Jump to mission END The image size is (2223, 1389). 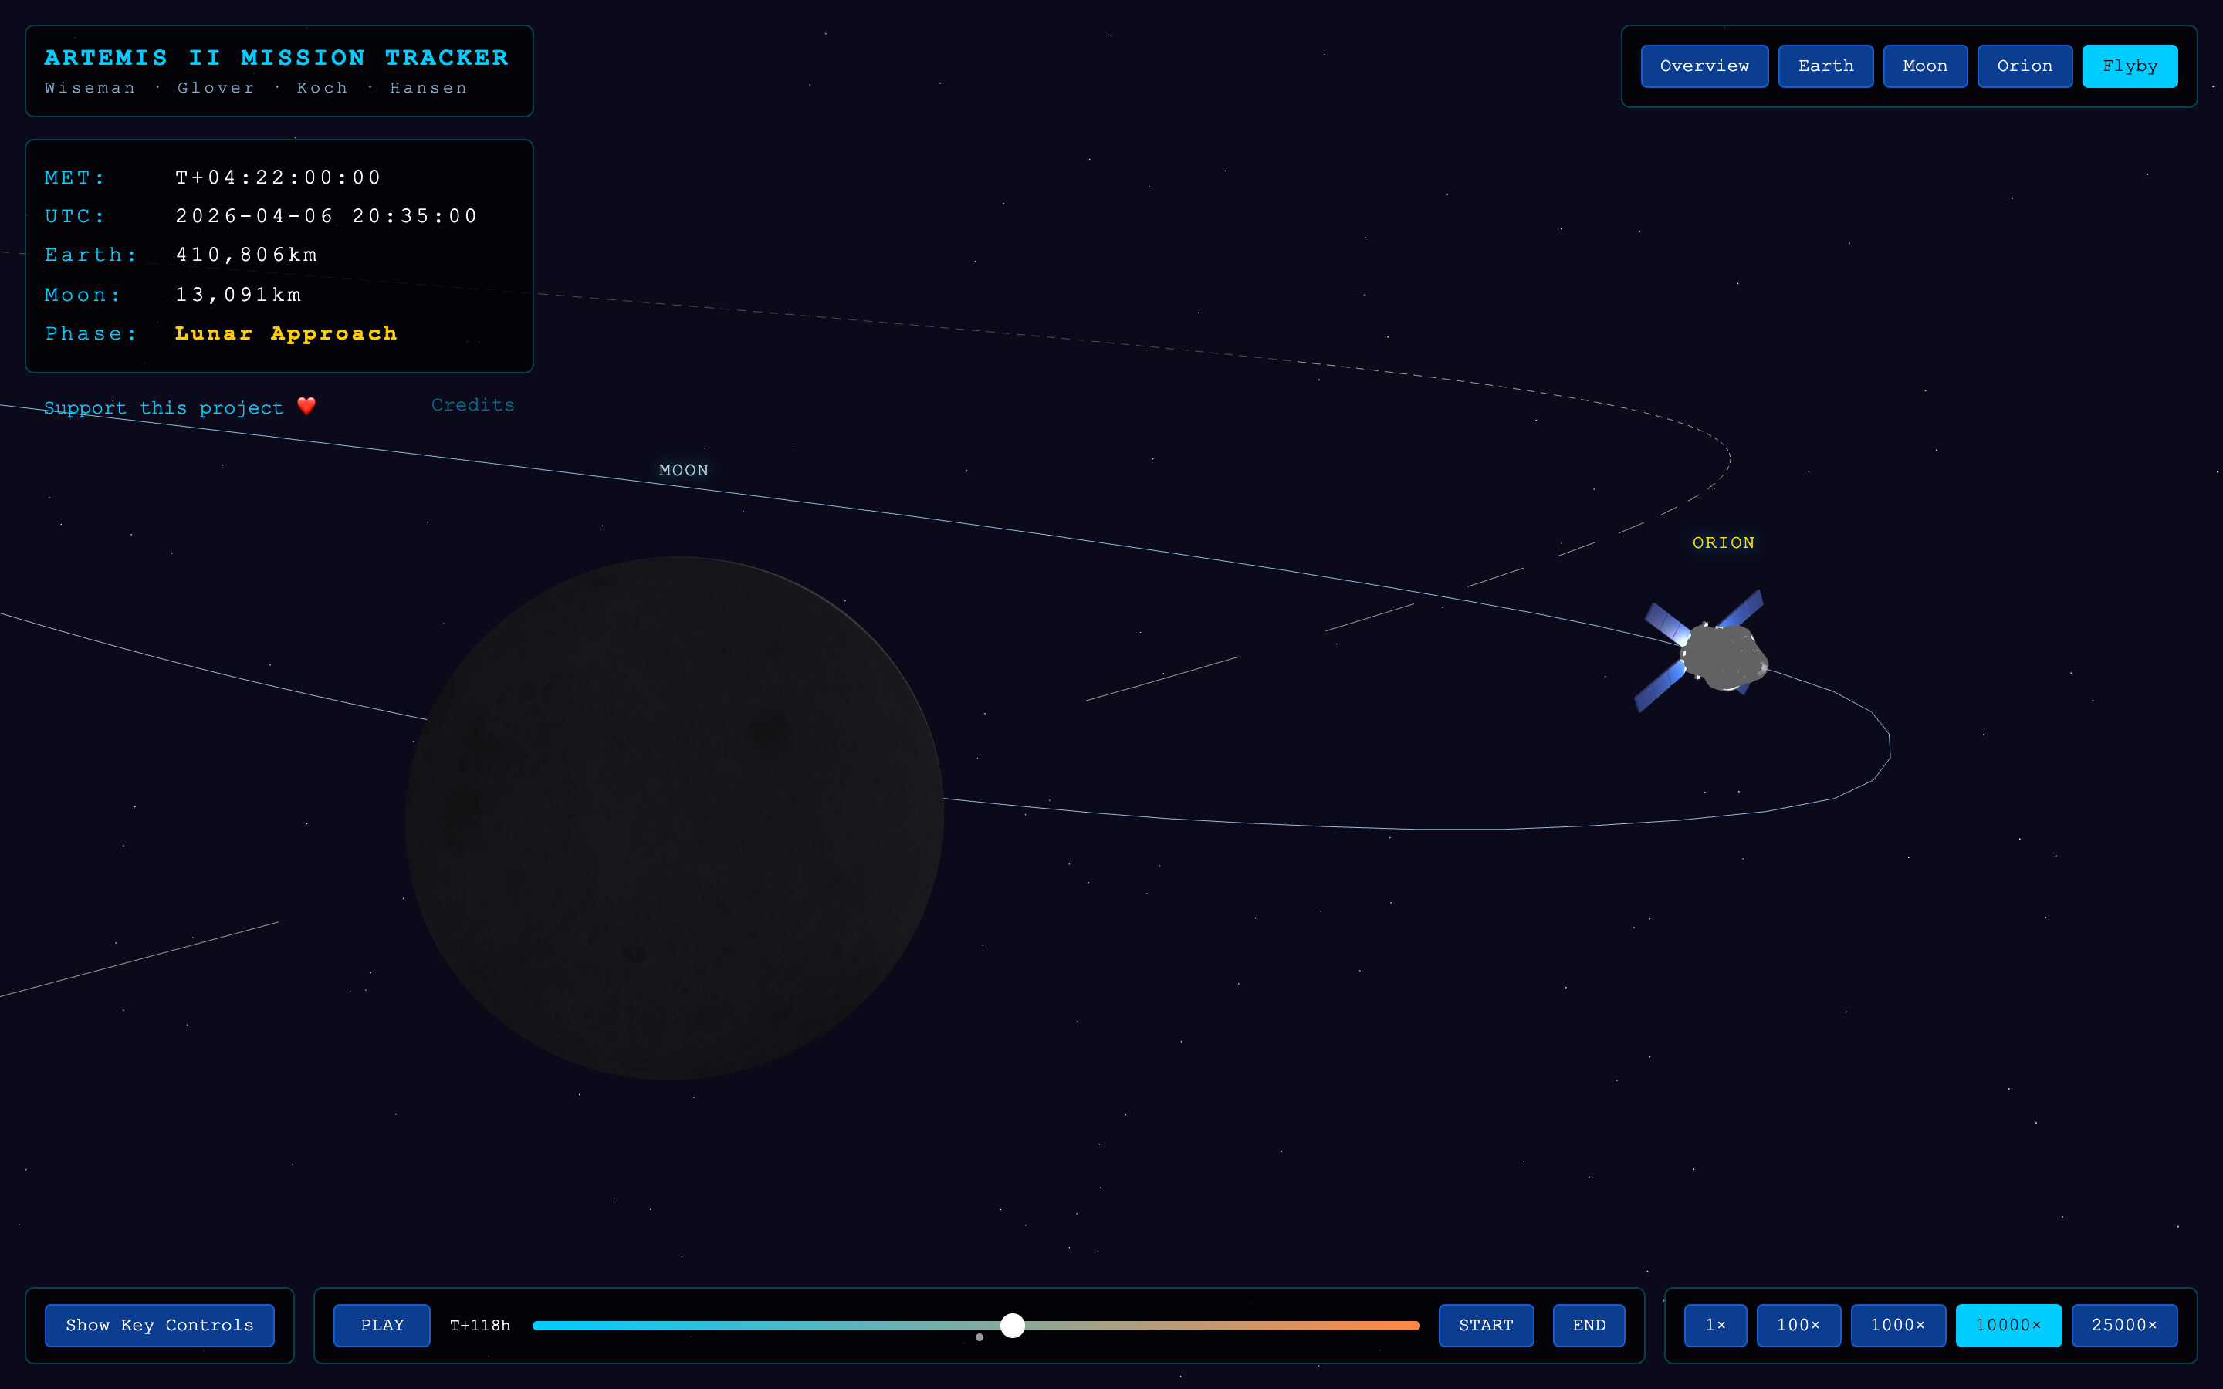[x=1589, y=1325]
